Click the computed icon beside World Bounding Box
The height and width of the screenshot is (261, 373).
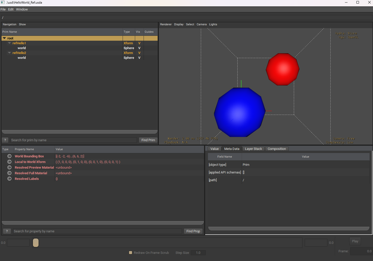9,156
